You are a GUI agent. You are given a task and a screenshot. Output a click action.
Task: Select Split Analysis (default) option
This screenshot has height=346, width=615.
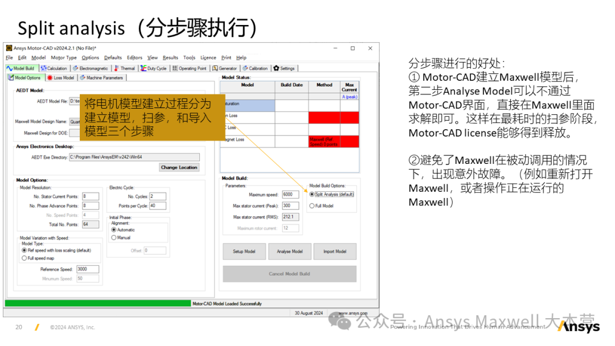[x=331, y=195]
